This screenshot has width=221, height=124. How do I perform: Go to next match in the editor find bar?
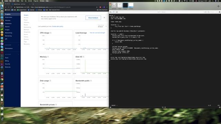(208, 12)
